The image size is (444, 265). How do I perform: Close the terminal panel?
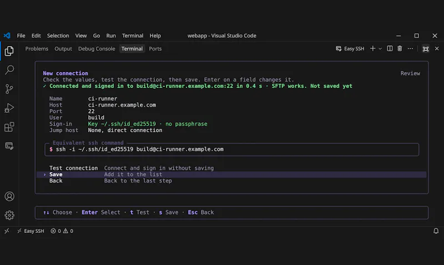pos(437,49)
